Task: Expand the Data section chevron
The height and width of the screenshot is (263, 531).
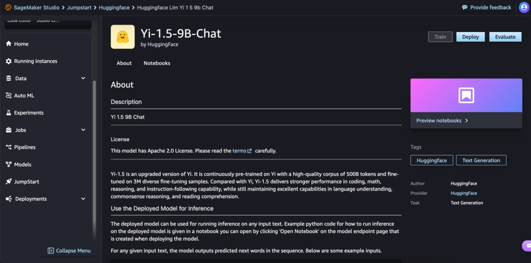Action: (83, 78)
